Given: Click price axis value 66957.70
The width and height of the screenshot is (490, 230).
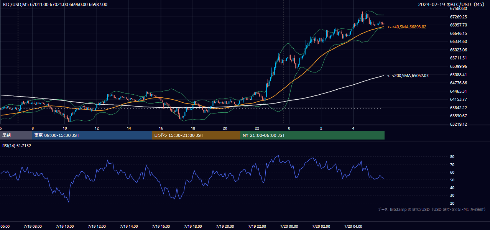Looking at the screenshot, I should (459, 25).
